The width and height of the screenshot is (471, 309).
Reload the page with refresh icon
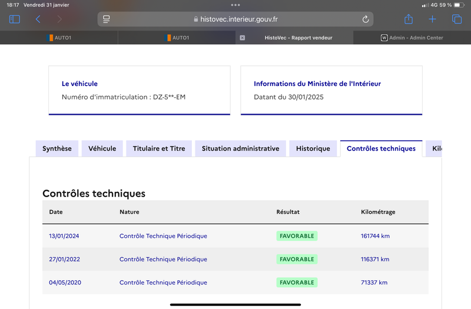tap(365, 19)
